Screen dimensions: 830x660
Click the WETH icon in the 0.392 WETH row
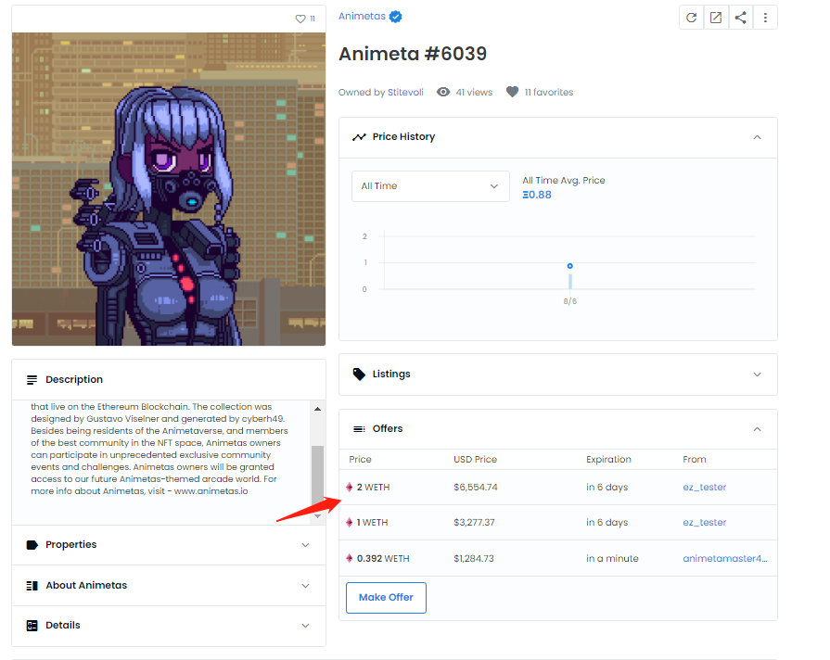pyautogui.click(x=350, y=558)
